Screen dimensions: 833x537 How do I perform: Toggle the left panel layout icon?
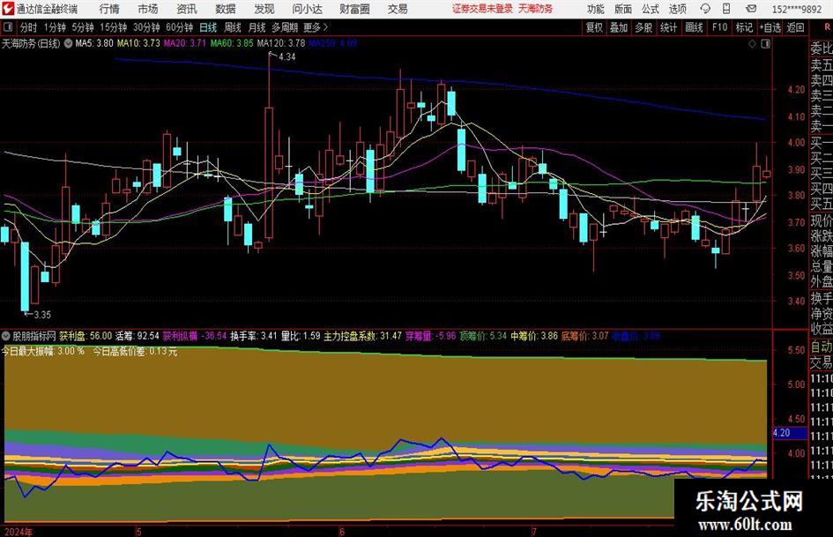8,27
